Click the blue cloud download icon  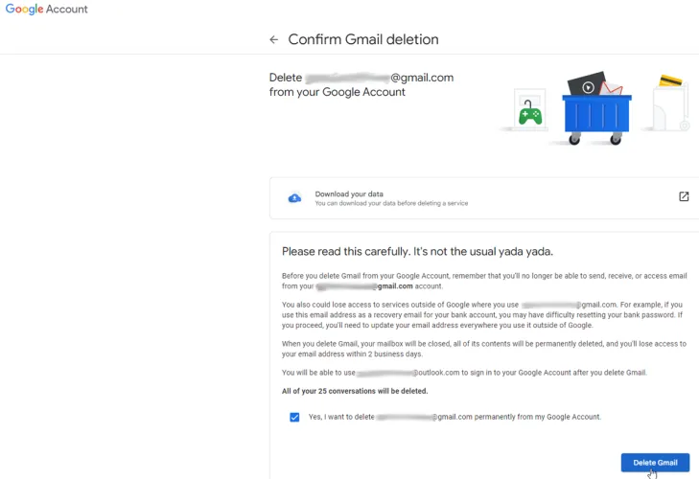295,197
